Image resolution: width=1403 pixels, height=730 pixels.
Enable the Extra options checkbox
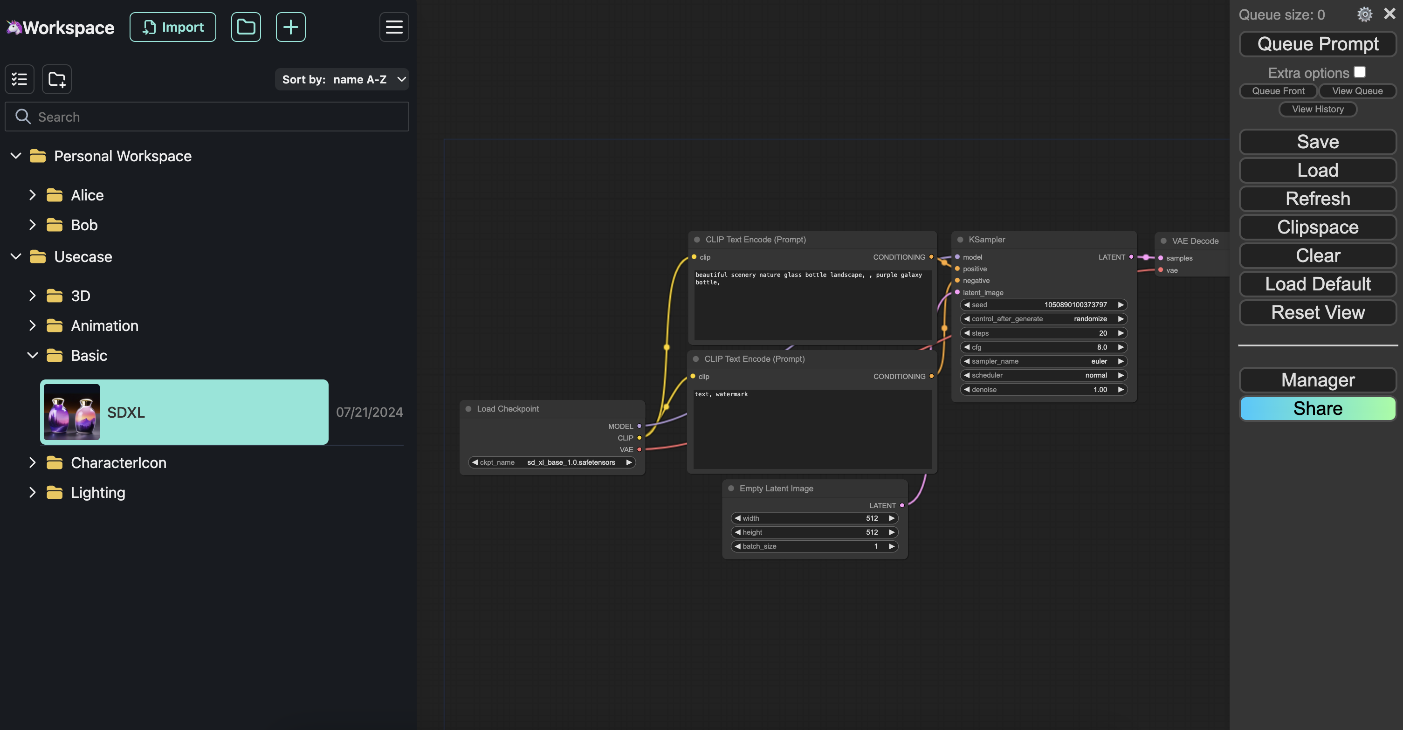coord(1360,72)
